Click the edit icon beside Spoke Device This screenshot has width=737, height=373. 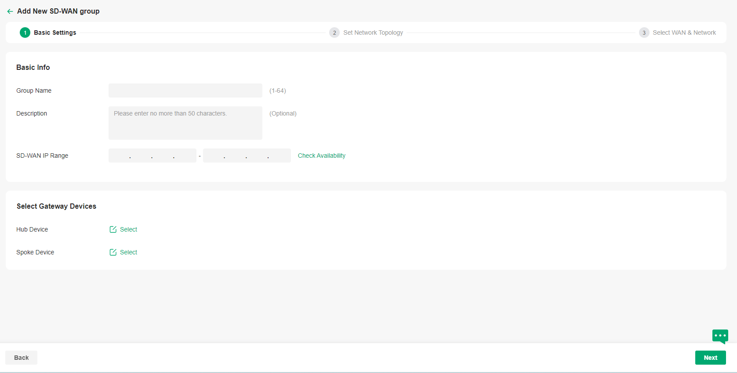(x=113, y=252)
